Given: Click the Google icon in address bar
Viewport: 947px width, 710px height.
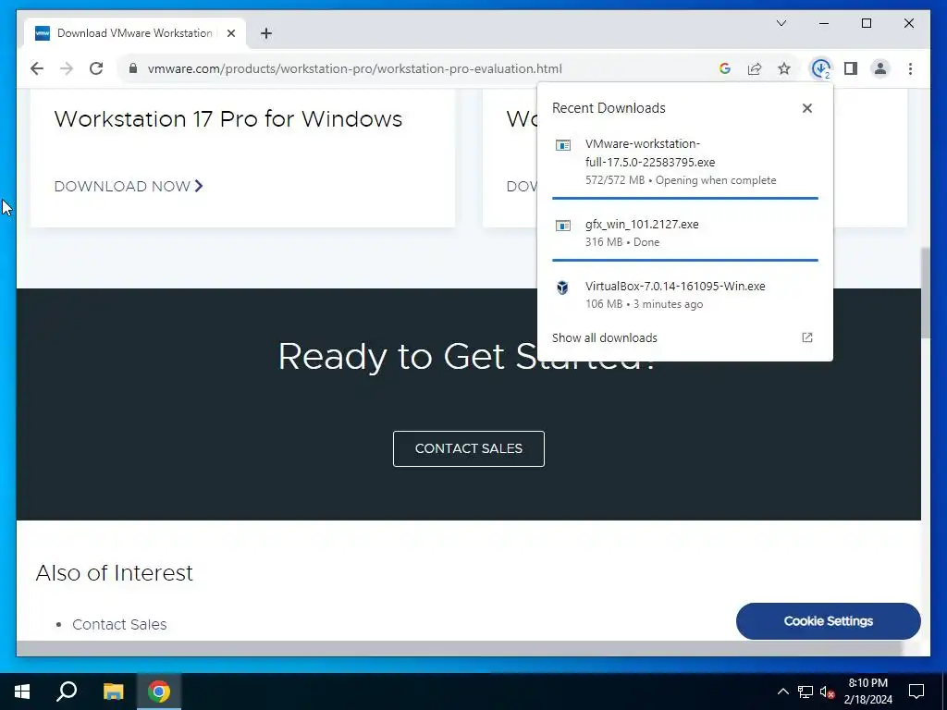Looking at the screenshot, I should [725, 68].
